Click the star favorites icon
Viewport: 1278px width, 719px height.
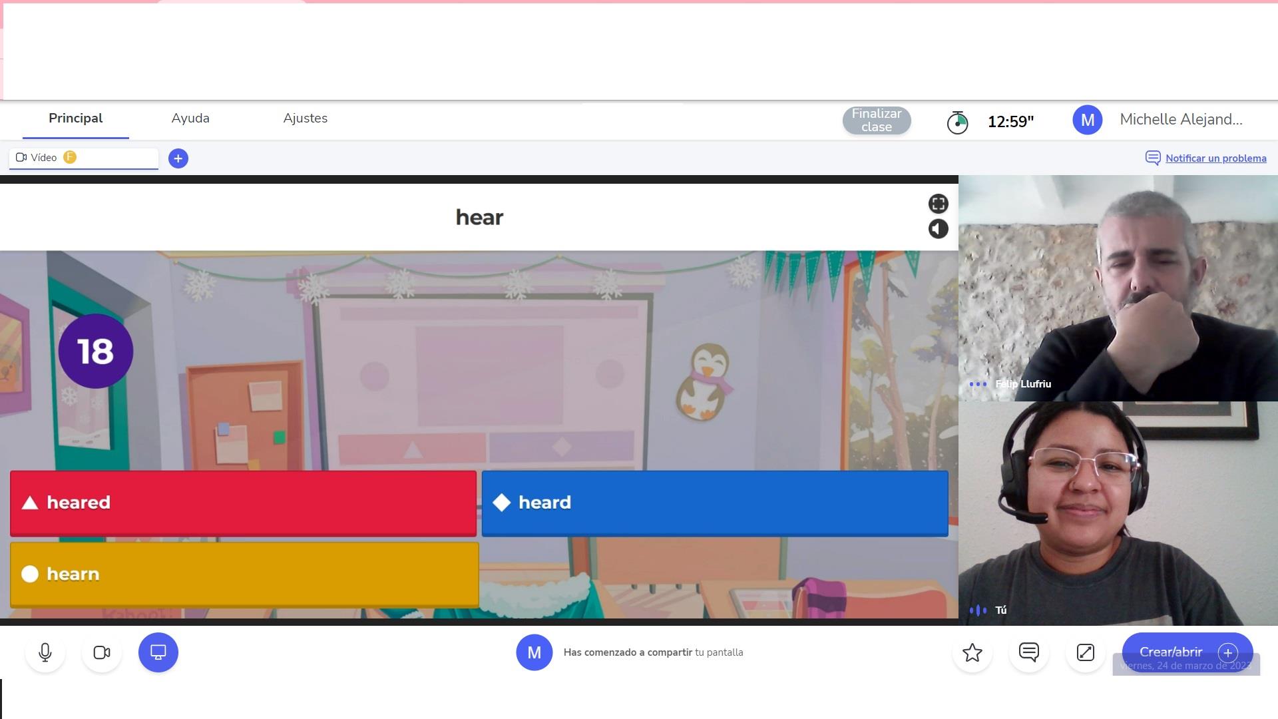pos(972,652)
